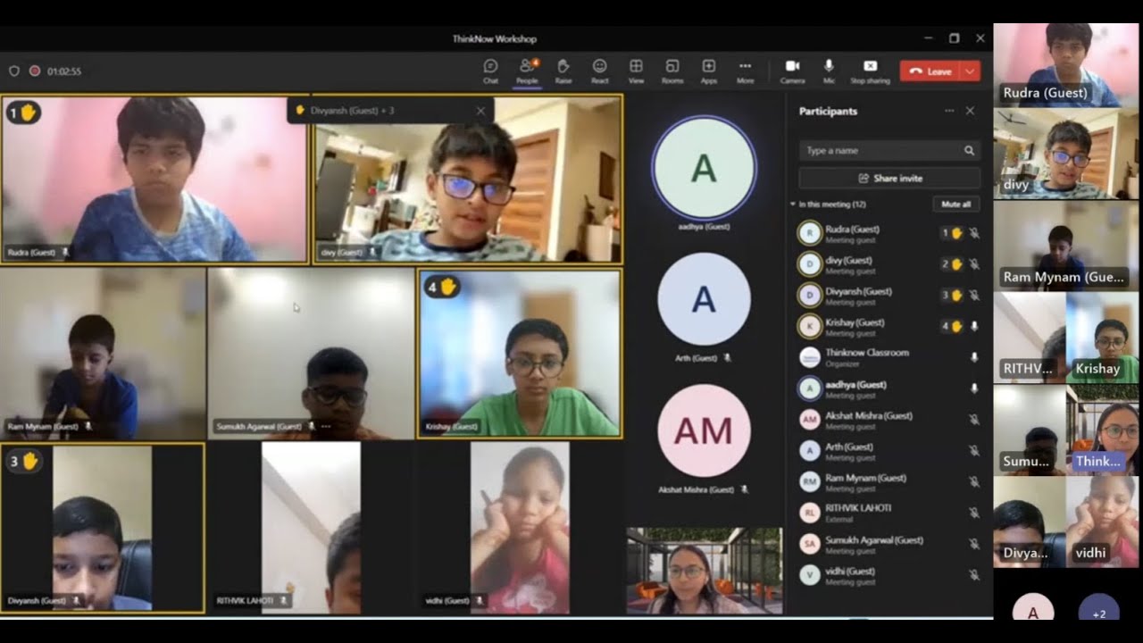Click the shield icon beside the recording indicator
The image size is (1143, 643).
click(14, 71)
